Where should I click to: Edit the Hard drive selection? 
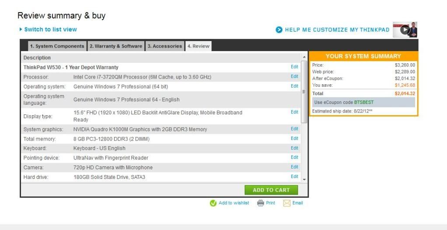tap(294, 176)
